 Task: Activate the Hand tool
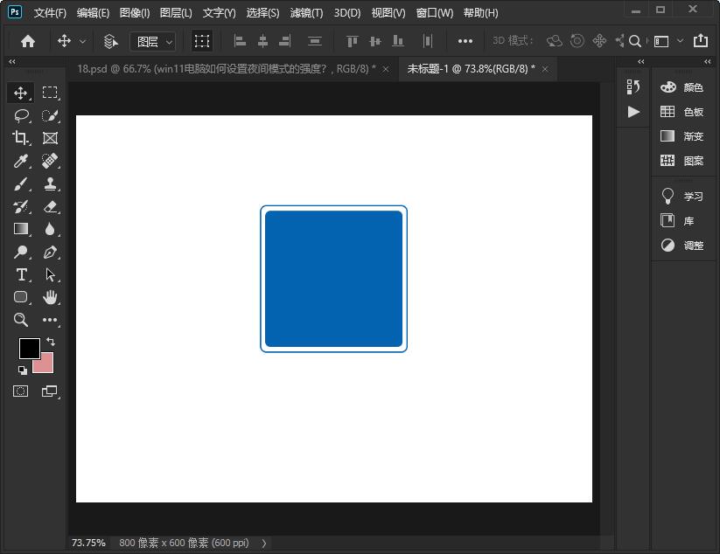pyautogui.click(x=51, y=297)
